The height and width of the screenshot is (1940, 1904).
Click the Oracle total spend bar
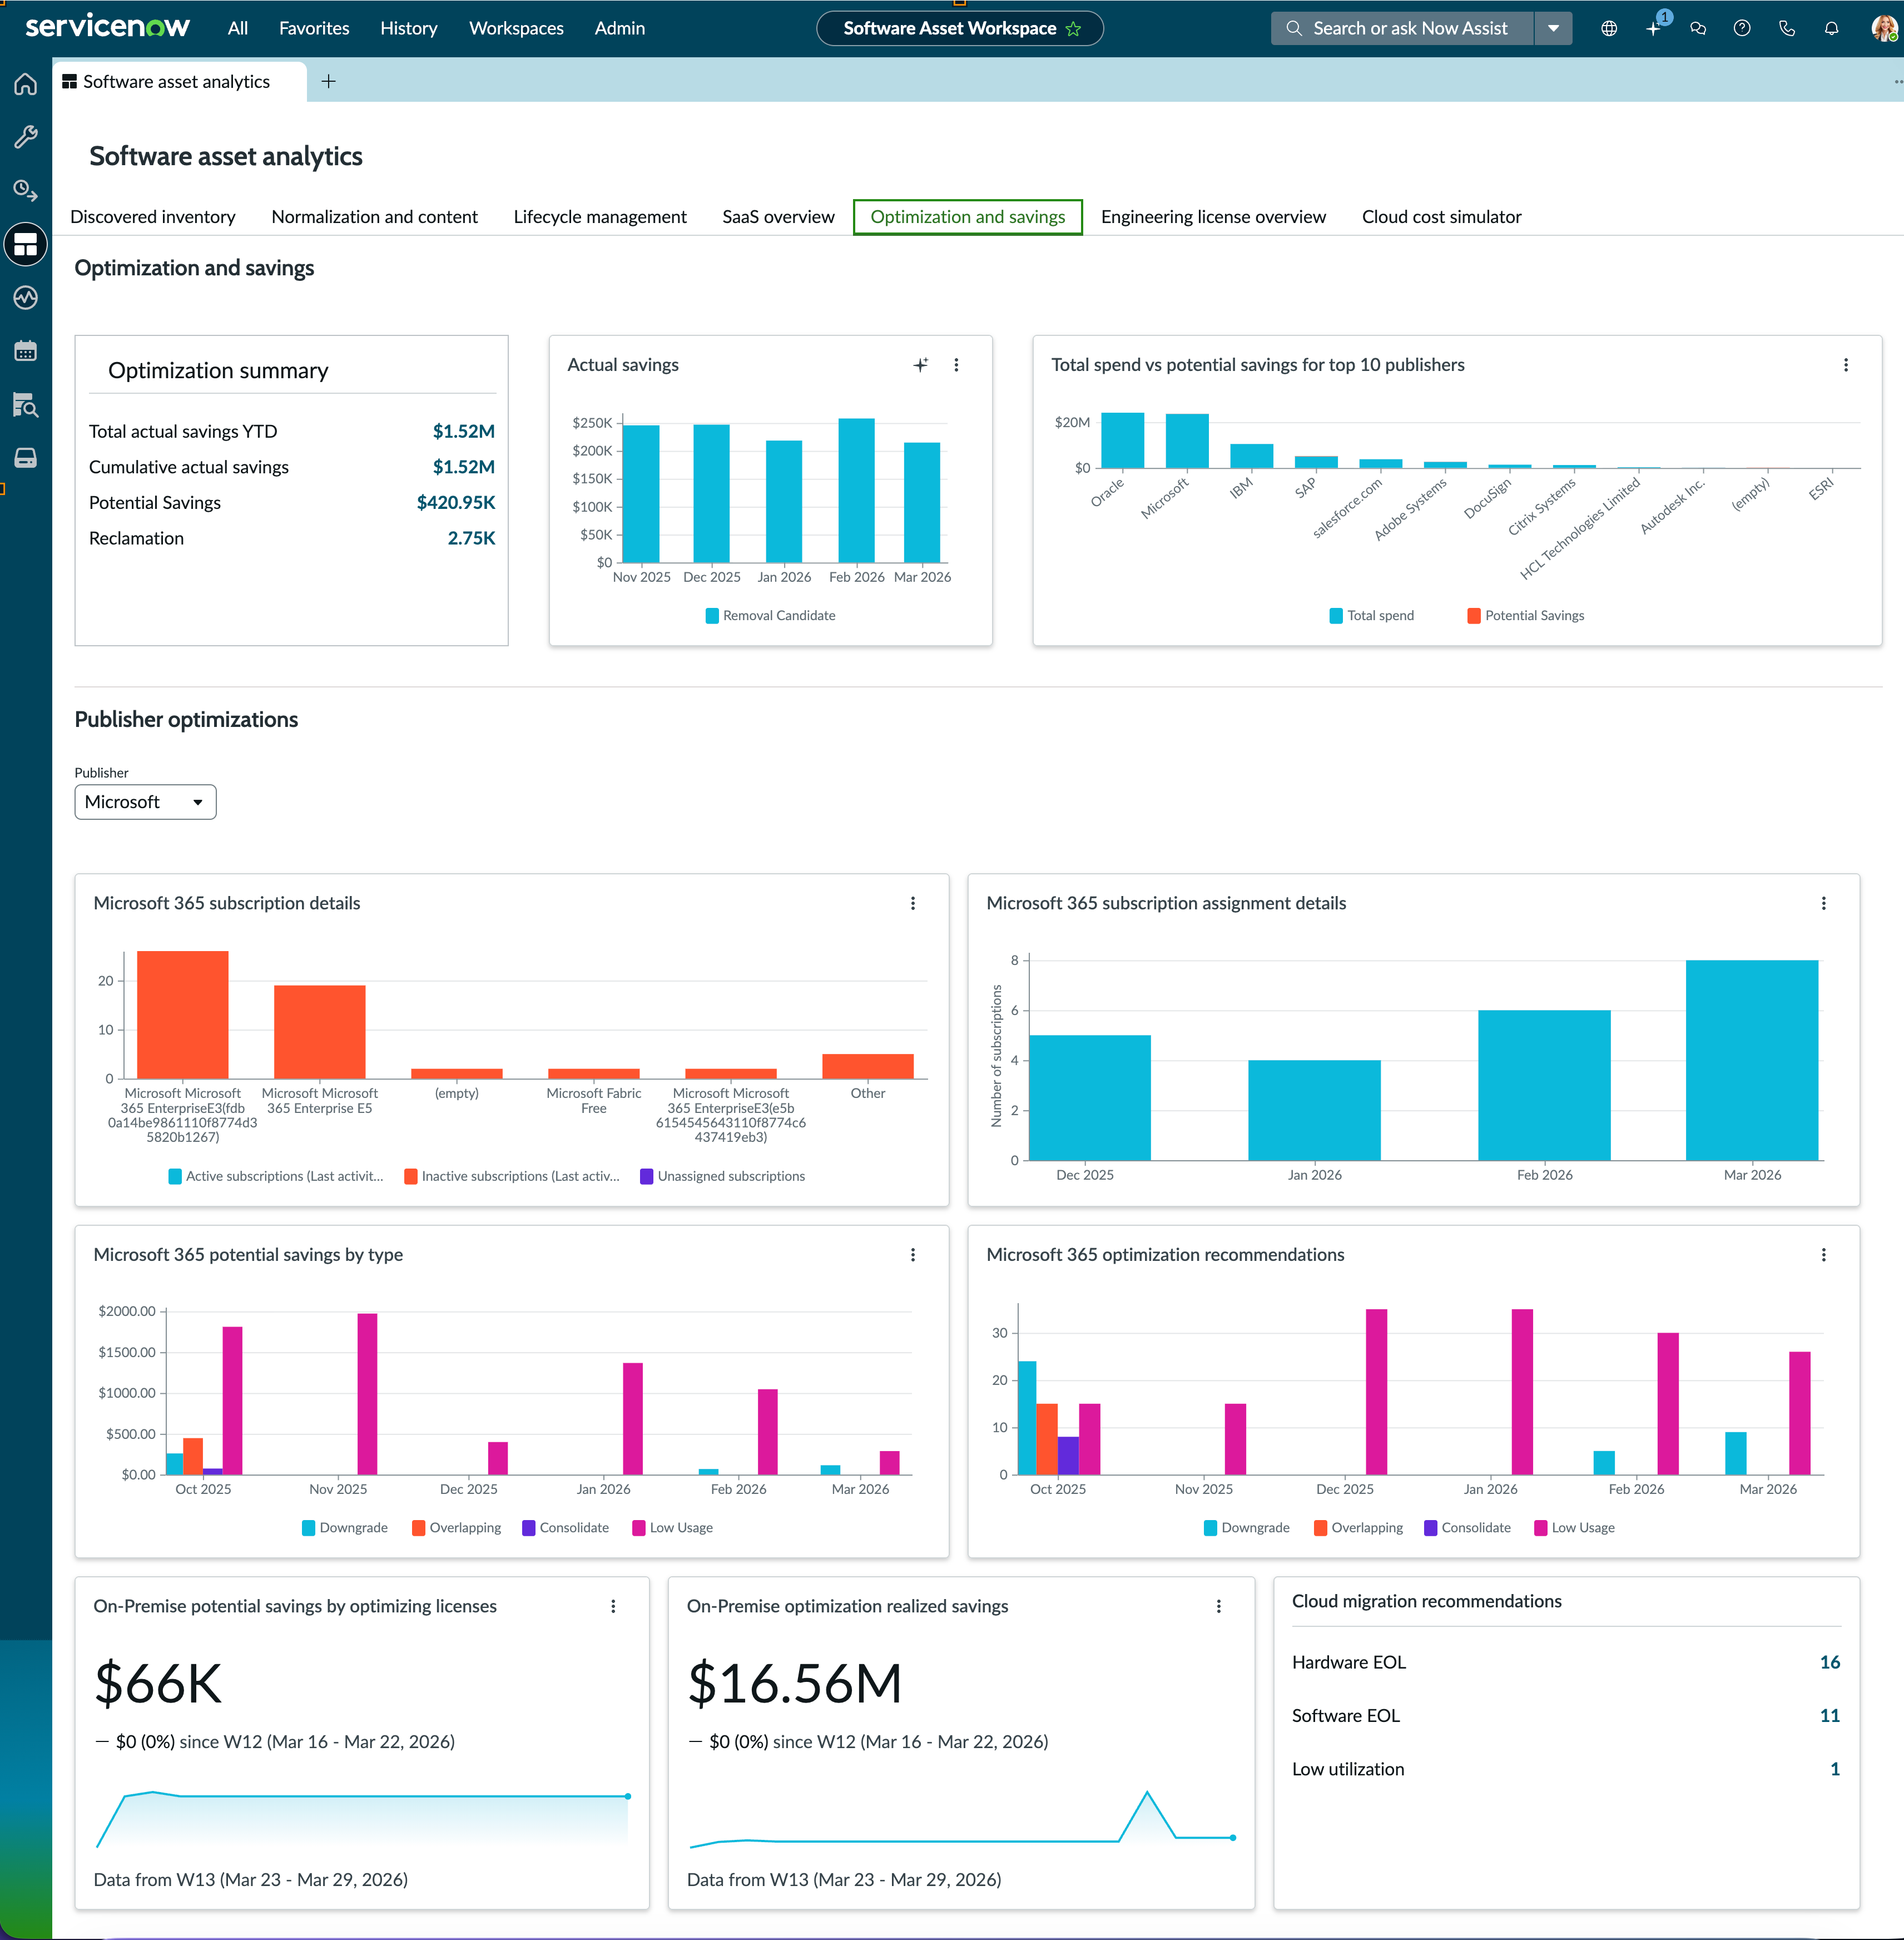(x=1122, y=440)
